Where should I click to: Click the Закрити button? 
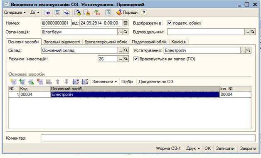click(248, 148)
